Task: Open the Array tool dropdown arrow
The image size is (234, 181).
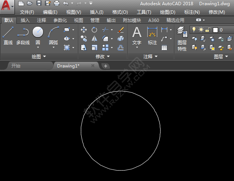Action: 112,48
